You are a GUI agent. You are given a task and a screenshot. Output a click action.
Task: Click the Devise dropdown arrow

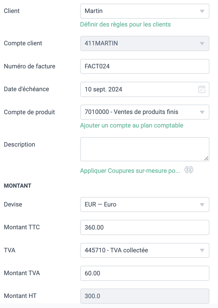[202, 205]
